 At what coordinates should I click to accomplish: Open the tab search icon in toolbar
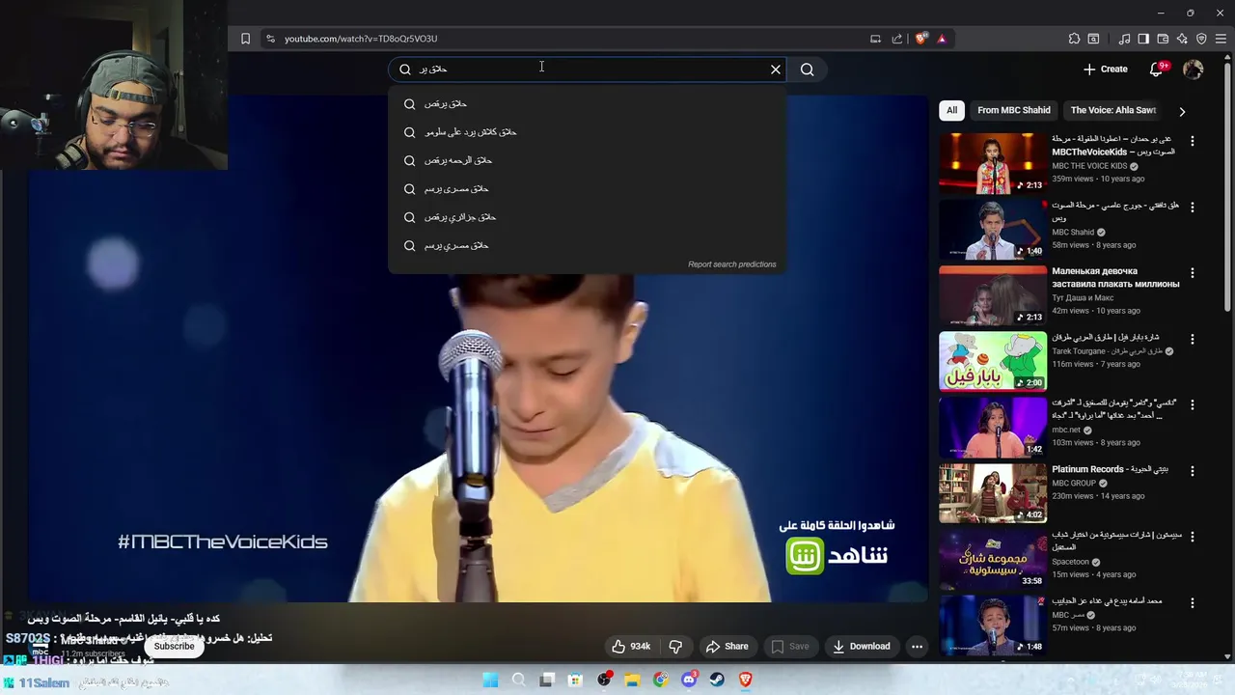point(1093,39)
